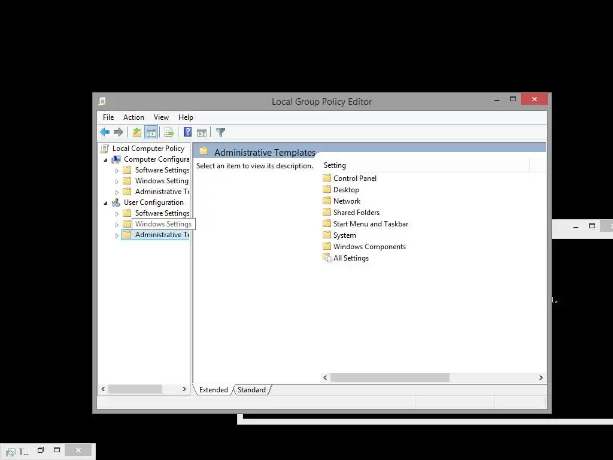Click the Filter funnel toolbar icon
Viewport: 613px width, 460px height.
pyautogui.click(x=220, y=132)
